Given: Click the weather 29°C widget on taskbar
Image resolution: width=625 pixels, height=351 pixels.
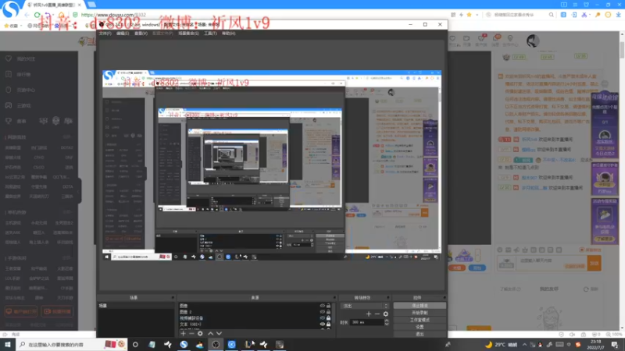Looking at the screenshot, I should click(502, 345).
